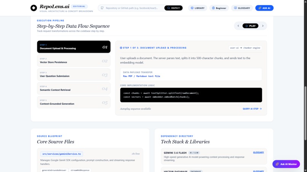Open src/services/geminiService.ts file tag
This screenshot has width=307, height=172.
click(x=62, y=154)
